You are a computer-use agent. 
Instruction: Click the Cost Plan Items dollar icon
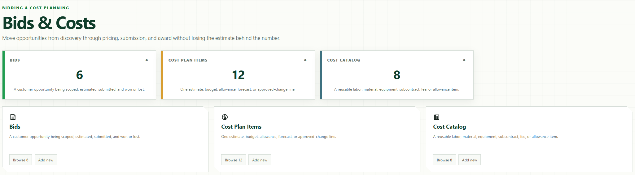click(x=225, y=117)
